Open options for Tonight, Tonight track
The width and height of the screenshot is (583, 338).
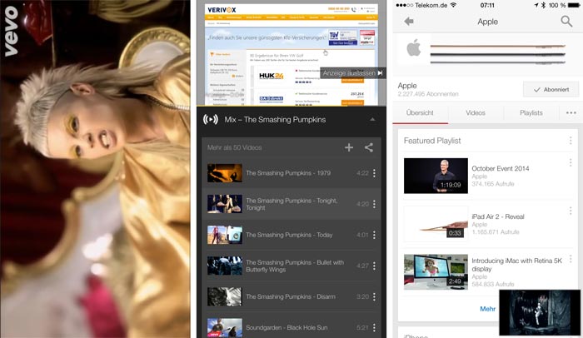(x=374, y=204)
